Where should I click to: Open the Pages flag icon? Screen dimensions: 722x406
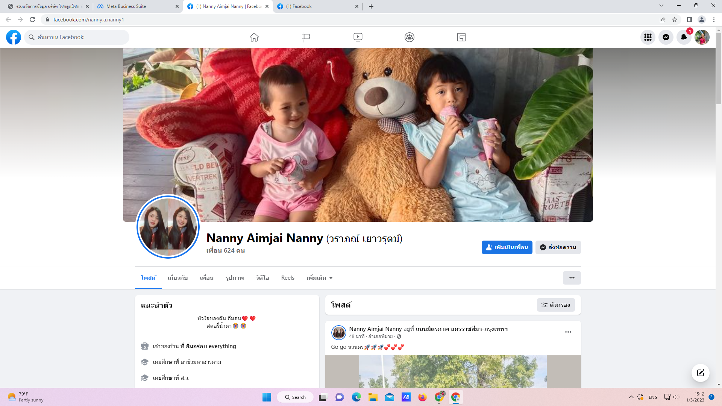pos(306,37)
